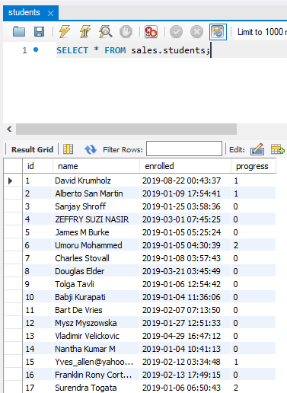Select id cell 12
The height and width of the screenshot is (393, 287).
coord(37,323)
